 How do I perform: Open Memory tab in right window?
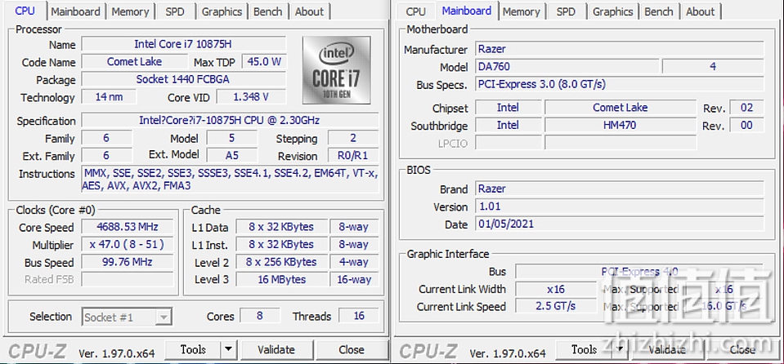tap(521, 11)
